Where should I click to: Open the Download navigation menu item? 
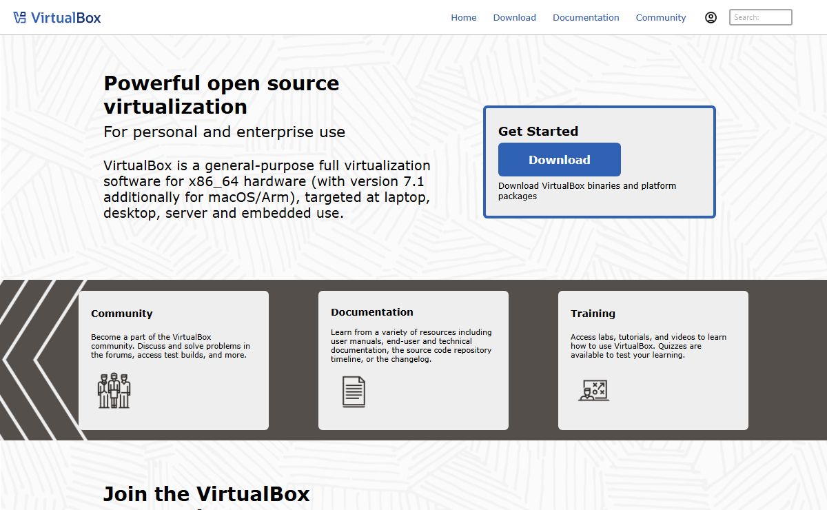coord(514,17)
